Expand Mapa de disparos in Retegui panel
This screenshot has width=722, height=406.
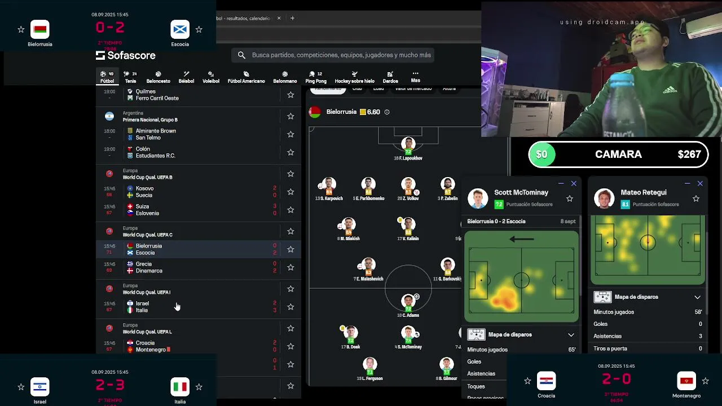click(x=697, y=297)
